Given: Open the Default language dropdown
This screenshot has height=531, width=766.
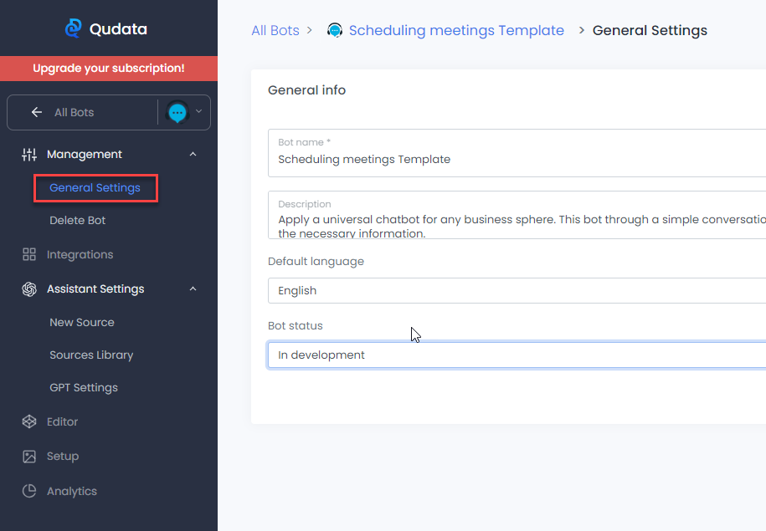Looking at the screenshot, I should click(x=516, y=291).
